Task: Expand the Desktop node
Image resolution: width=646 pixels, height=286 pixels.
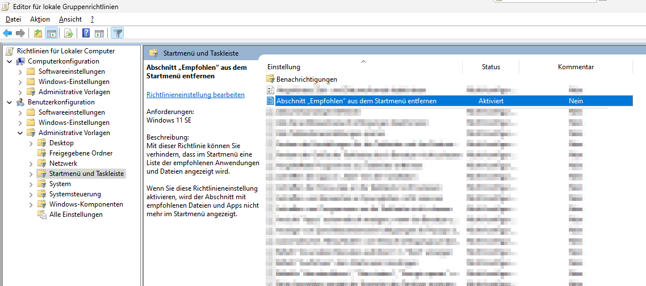Action: click(31, 143)
